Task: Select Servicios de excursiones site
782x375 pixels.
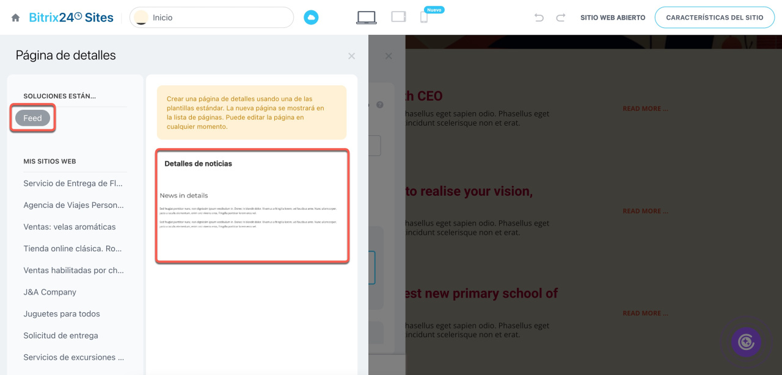Action: [x=74, y=357]
